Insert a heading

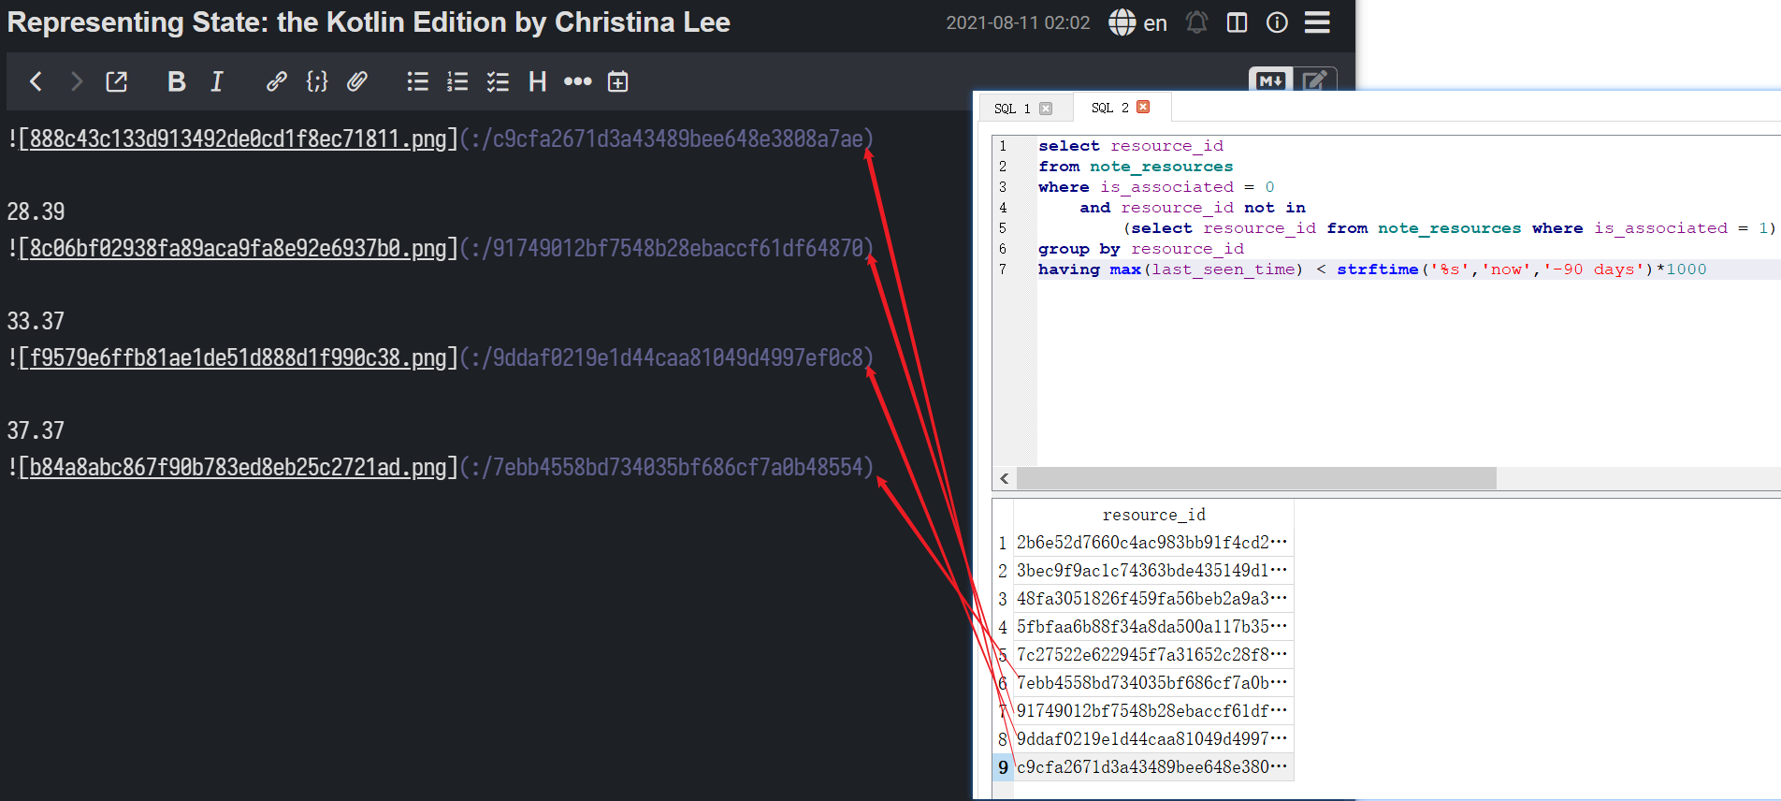(537, 81)
